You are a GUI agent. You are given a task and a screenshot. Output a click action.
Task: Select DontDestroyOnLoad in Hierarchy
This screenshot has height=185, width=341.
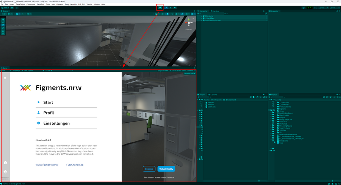tap(213, 20)
